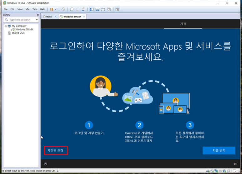This screenshot has width=242, height=174.
Task: Select Windows 10 x64 in library tree
Action: (24, 29)
